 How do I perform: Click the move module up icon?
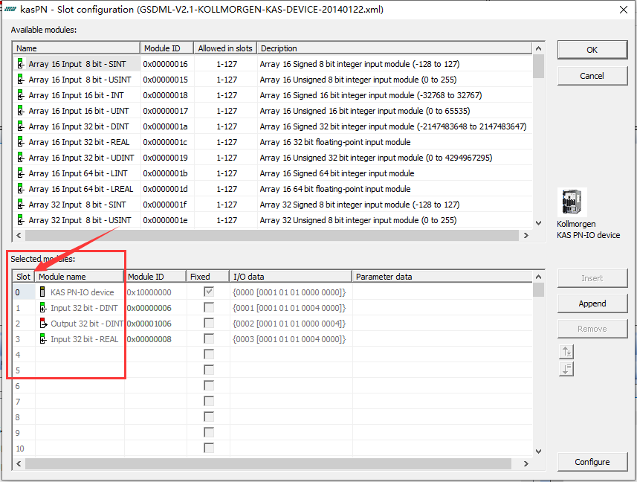(566, 353)
